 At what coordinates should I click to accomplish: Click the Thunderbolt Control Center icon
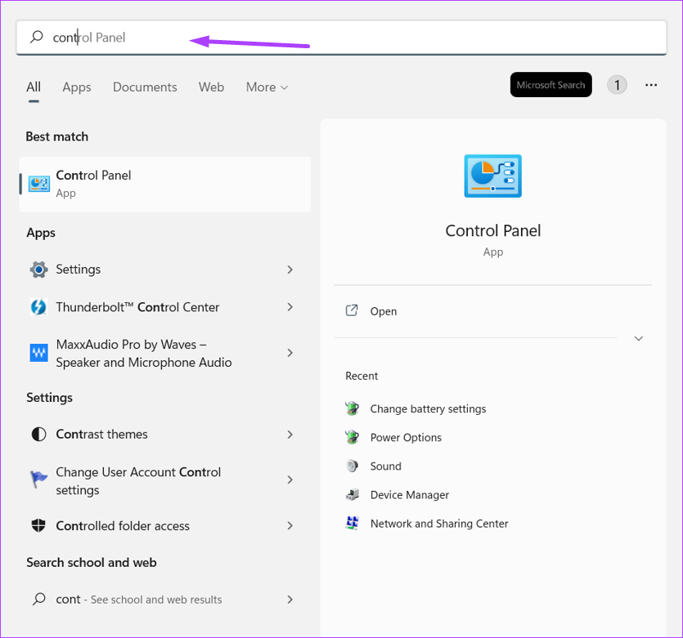[x=38, y=307]
